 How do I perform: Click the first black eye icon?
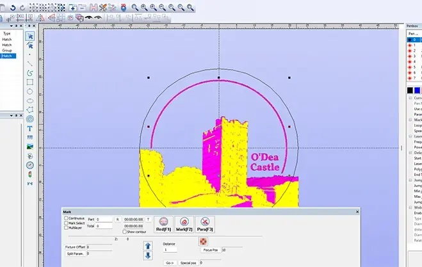click(88, 18)
